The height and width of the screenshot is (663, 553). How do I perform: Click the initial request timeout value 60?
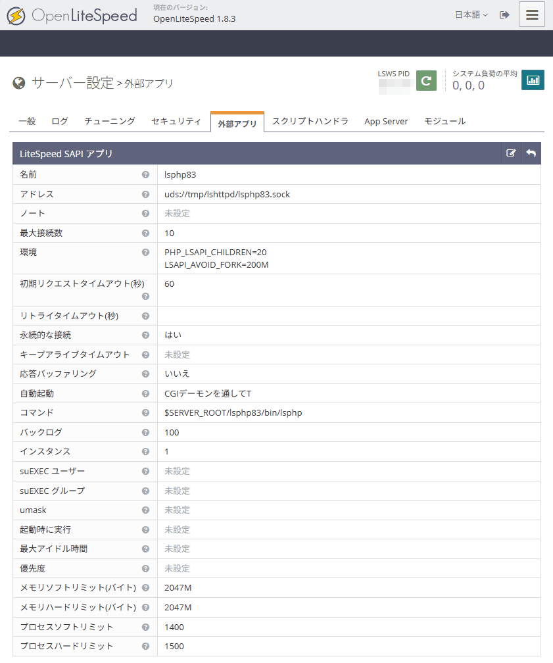tap(169, 284)
